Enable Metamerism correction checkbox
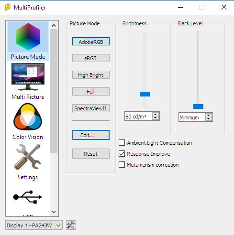The image size is (234, 235). 122,165
